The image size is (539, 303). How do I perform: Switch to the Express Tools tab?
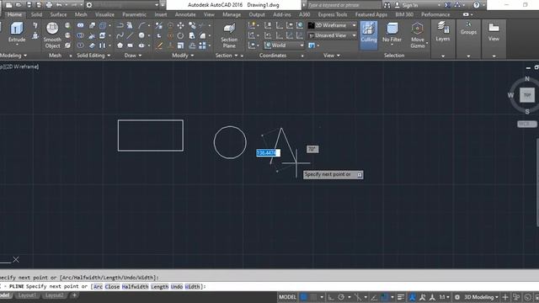[332, 14]
